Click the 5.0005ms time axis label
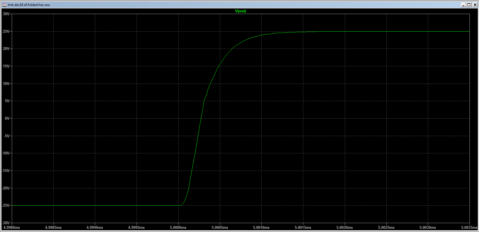479x232 pixels. click(x=220, y=227)
